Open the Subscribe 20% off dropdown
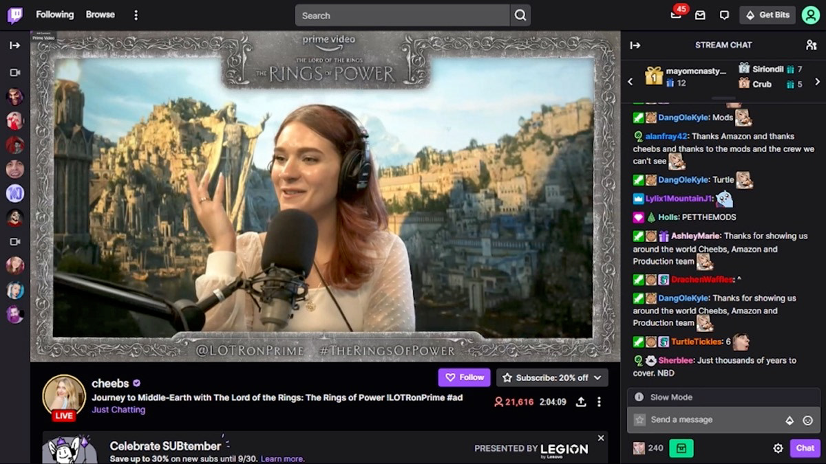 click(553, 377)
